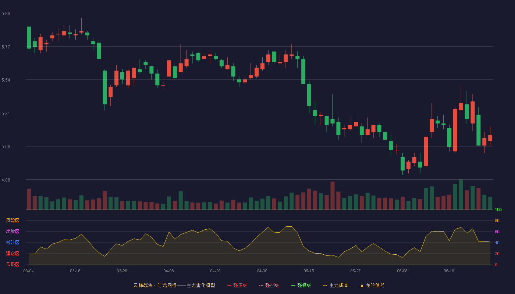The image size is (515, 294).
Task: Click the green dash icon beside 强撑线
Action: click(x=293, y=285)
